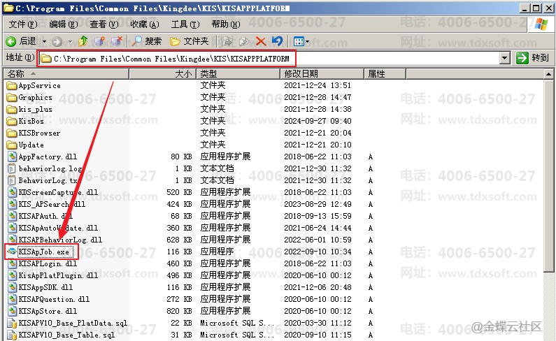
Task: Click the scroll up arrow of file list
Action: (x=548, y=74)
